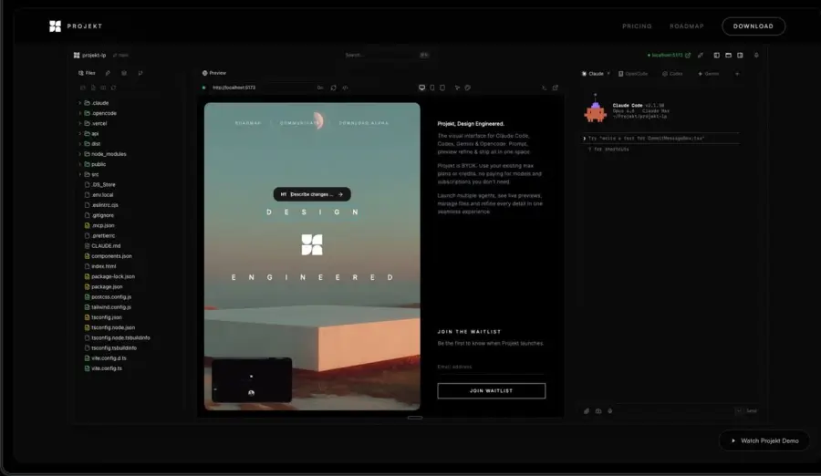
Task: Click the Email address input field
Action: pyautogui.click(x=491, y=367)
